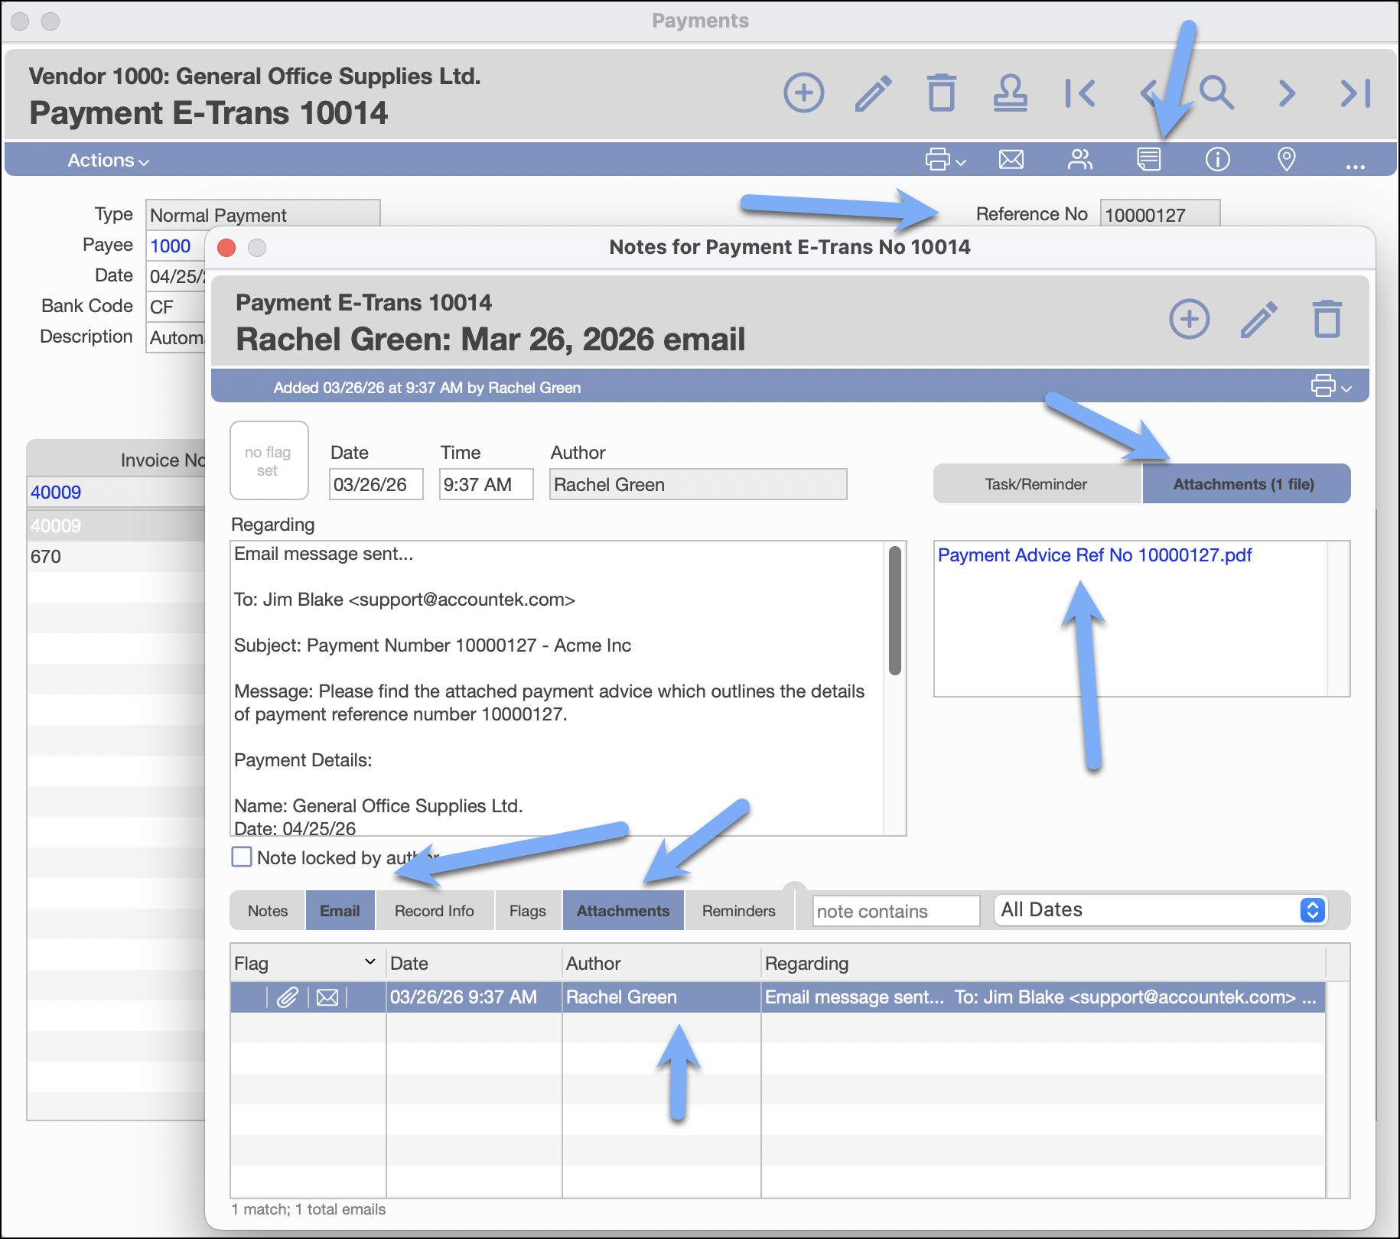Expand print options in Payments bar
The width and height of the screenshot is (1400, 1239).
tap(946, 159)
